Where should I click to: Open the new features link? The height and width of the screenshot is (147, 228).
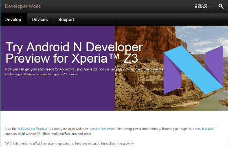pos(204,129)
